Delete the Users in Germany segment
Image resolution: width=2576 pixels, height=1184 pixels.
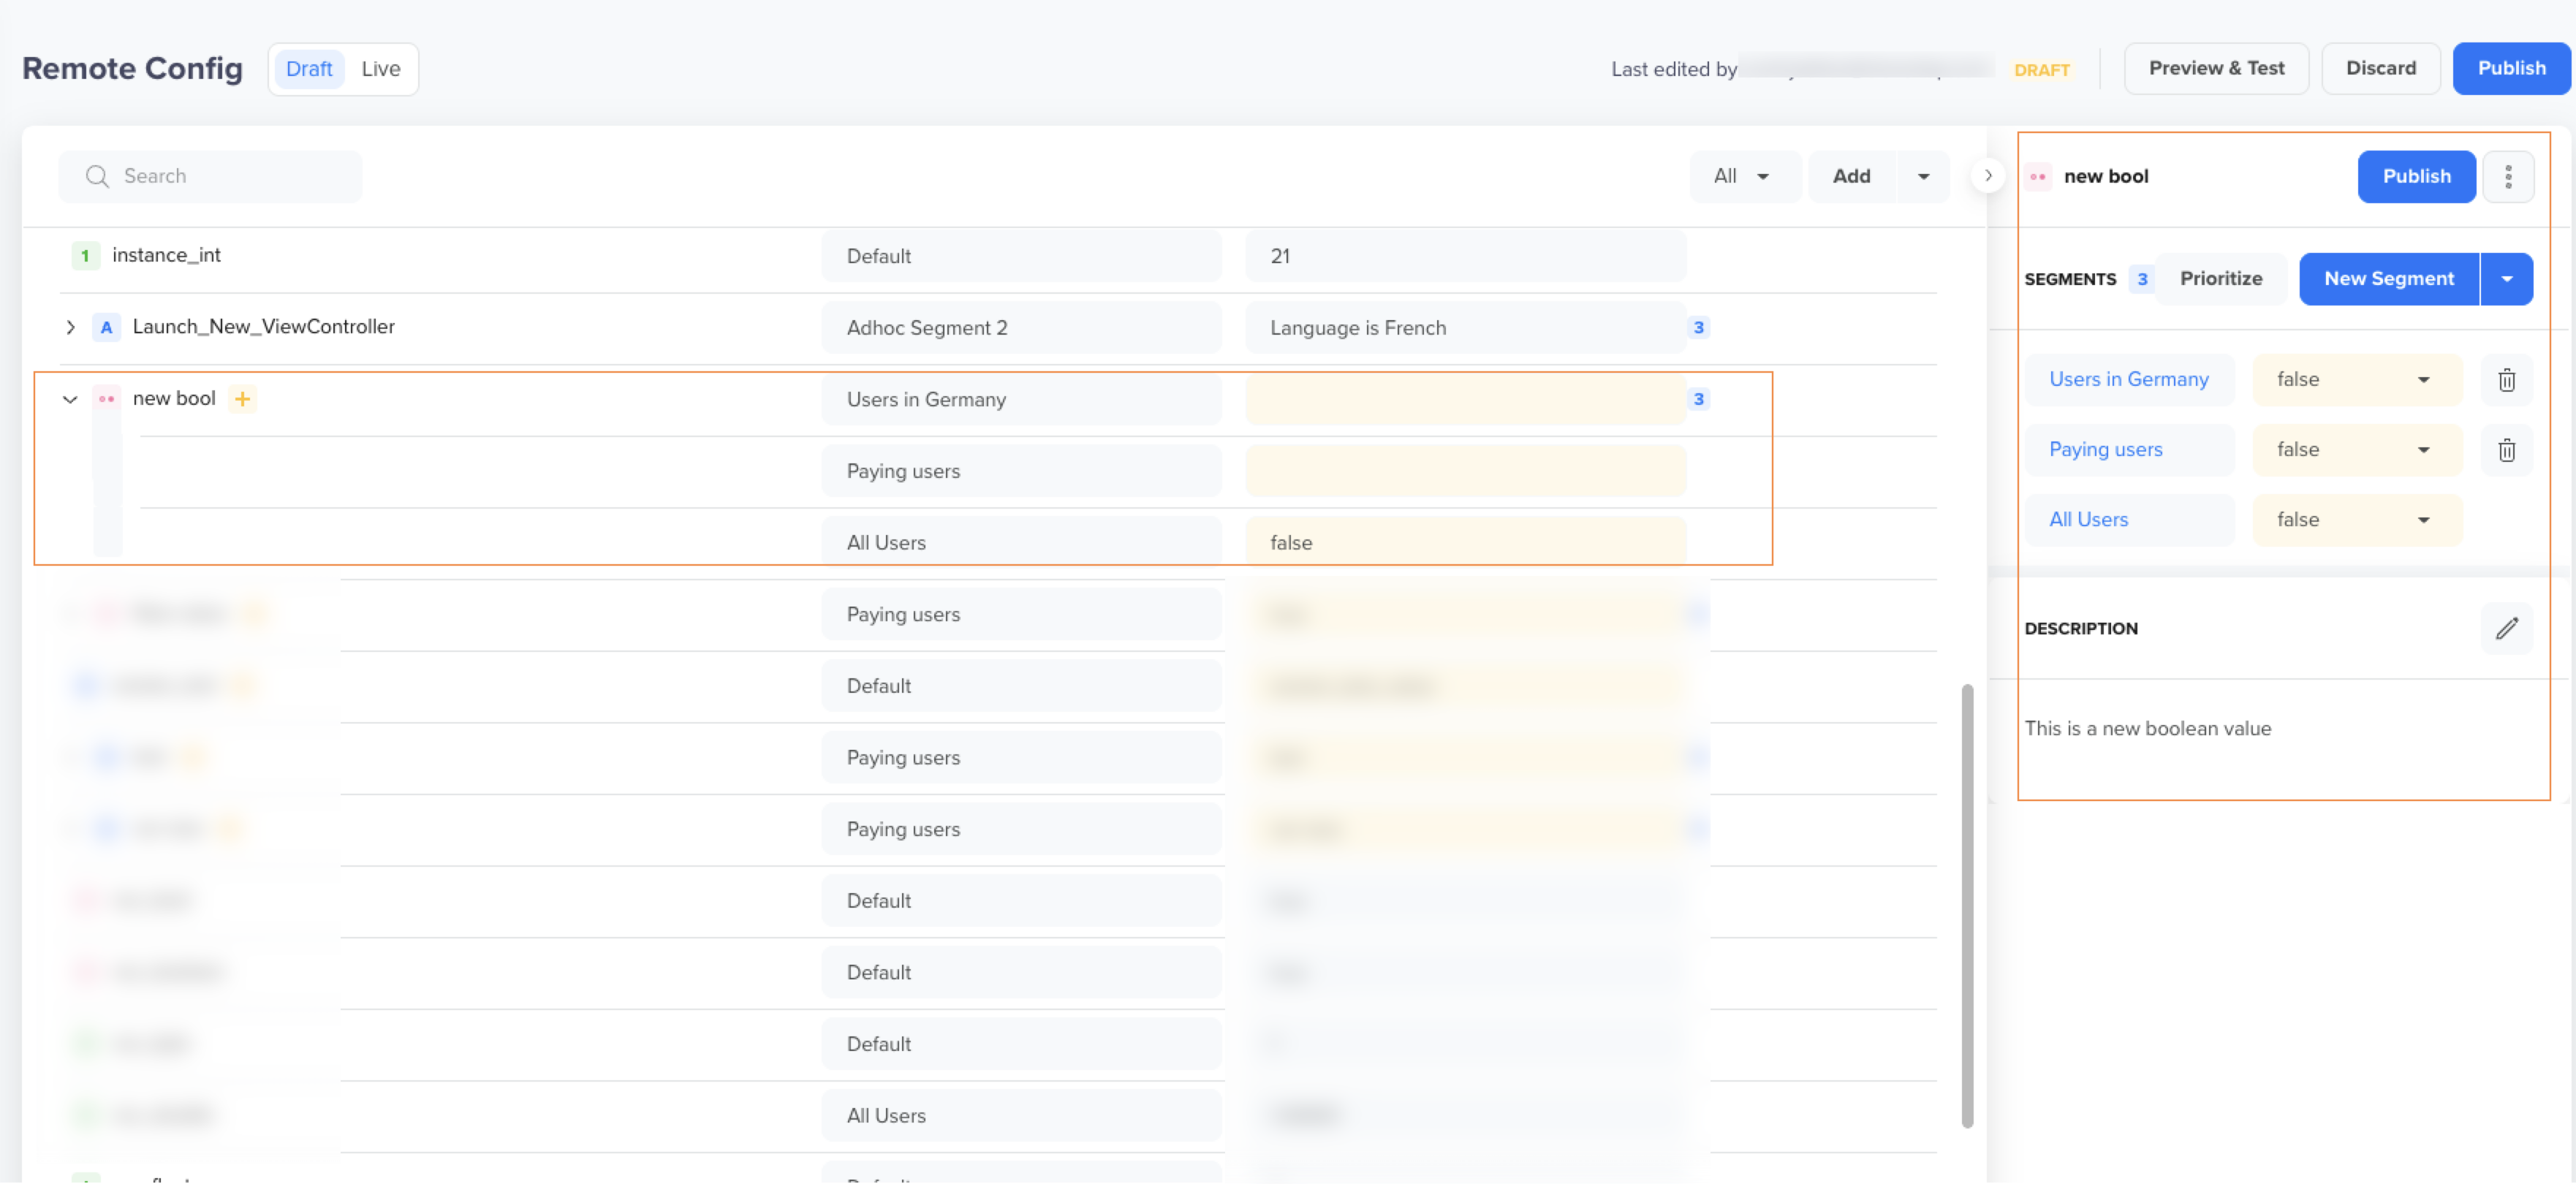click(2506, 380)
